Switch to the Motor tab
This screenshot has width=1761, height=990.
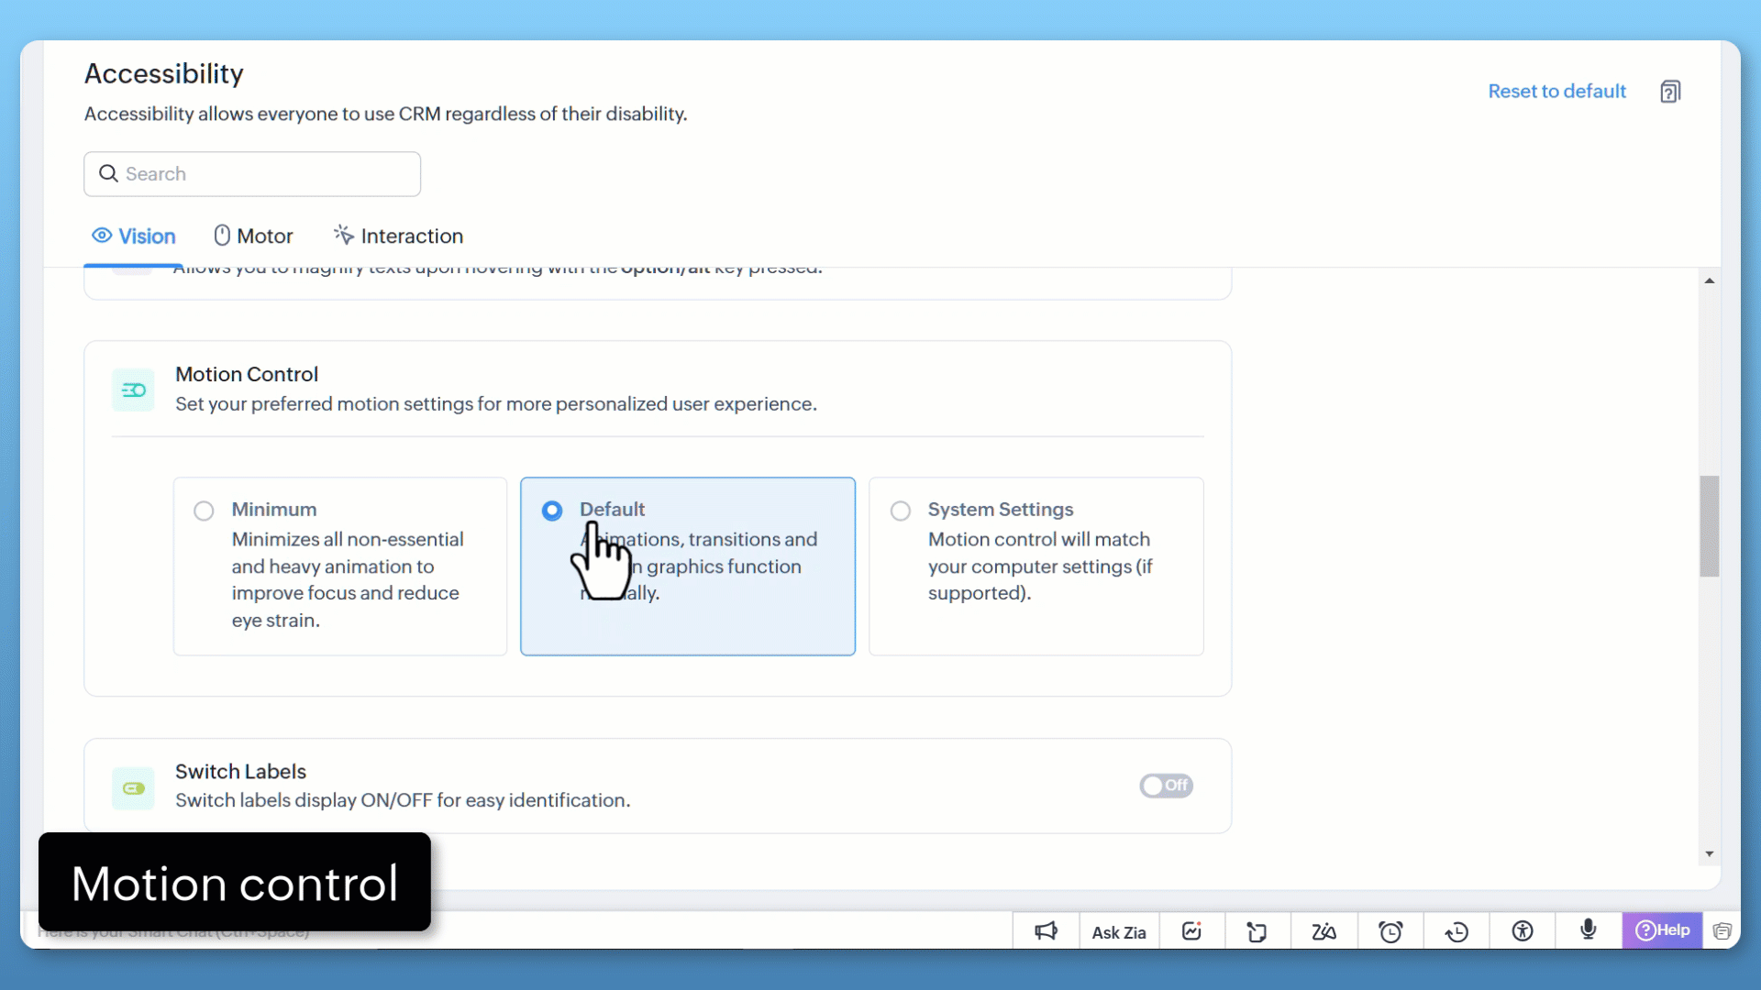pos(253,236)
